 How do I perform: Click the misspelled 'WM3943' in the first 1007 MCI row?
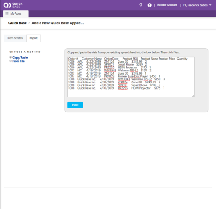(x=110, y=71)
